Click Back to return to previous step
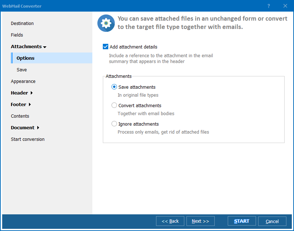This screenshot has height=231, width=294. pyautogui.click(x=170, y=221)
